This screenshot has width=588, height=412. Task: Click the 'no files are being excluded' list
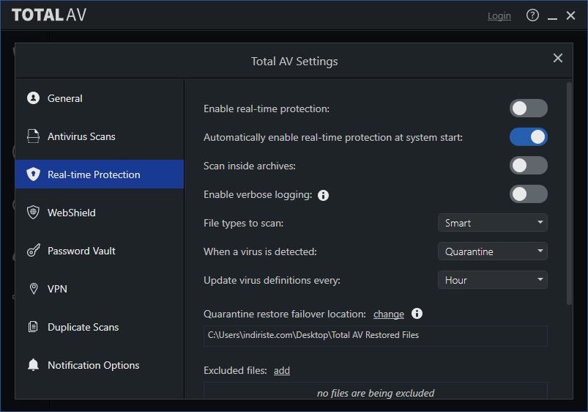coord(376,391)
